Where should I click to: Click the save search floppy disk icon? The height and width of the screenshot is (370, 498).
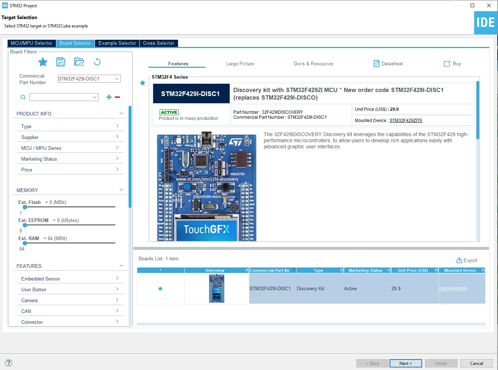(61, 62)
